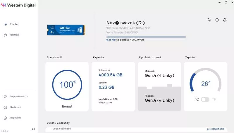Screen dimensions: 234x133
Task: Click the 100% disk health ring
Action: coord(67,85)
